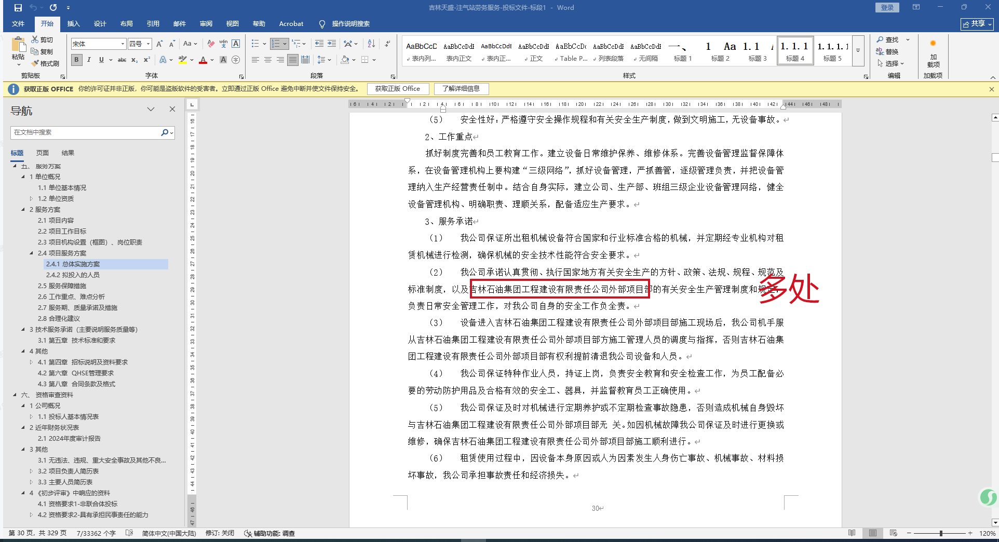
Task: Toggle center text alignment
Action: click(x=268, y=60)
